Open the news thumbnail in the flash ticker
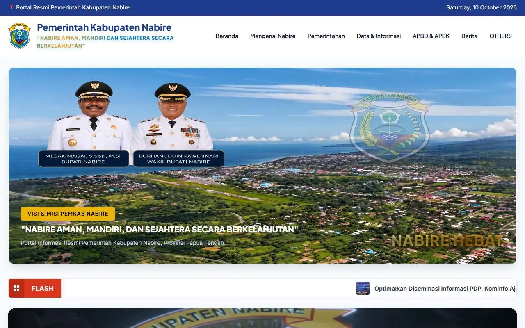Screen dimensions: 525x328 pos(363,288)
